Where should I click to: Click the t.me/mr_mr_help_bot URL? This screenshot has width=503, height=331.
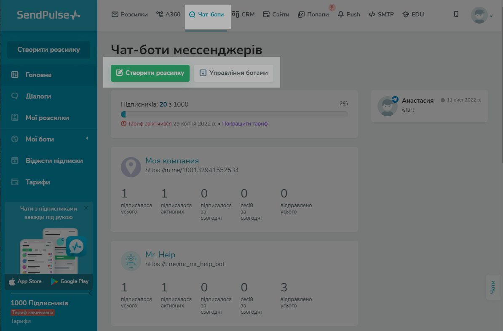click(185, 264)
